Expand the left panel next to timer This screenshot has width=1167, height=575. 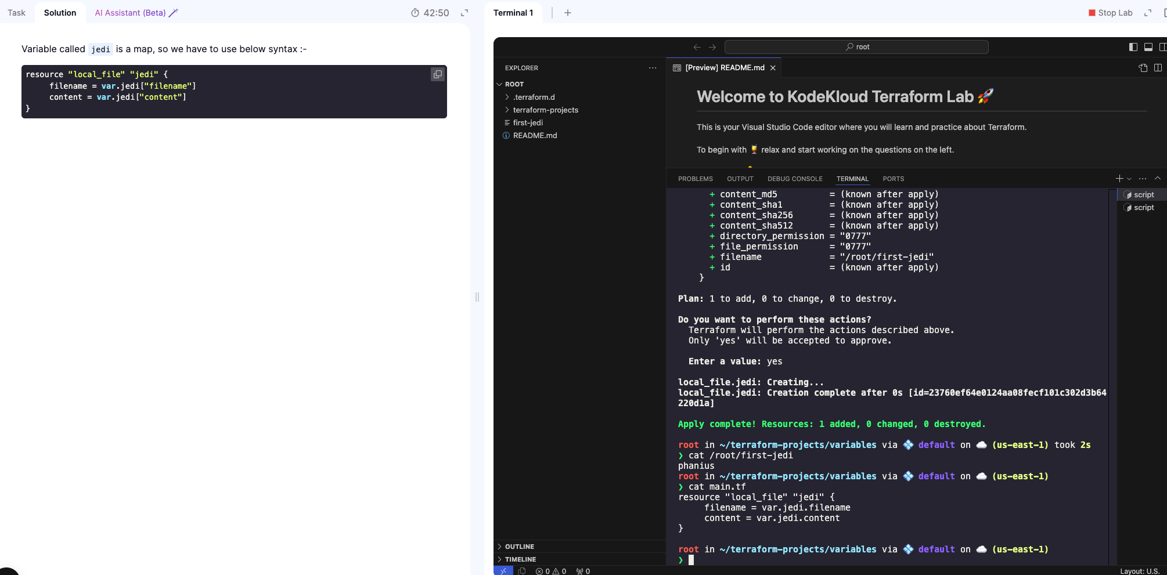point(464,13)
